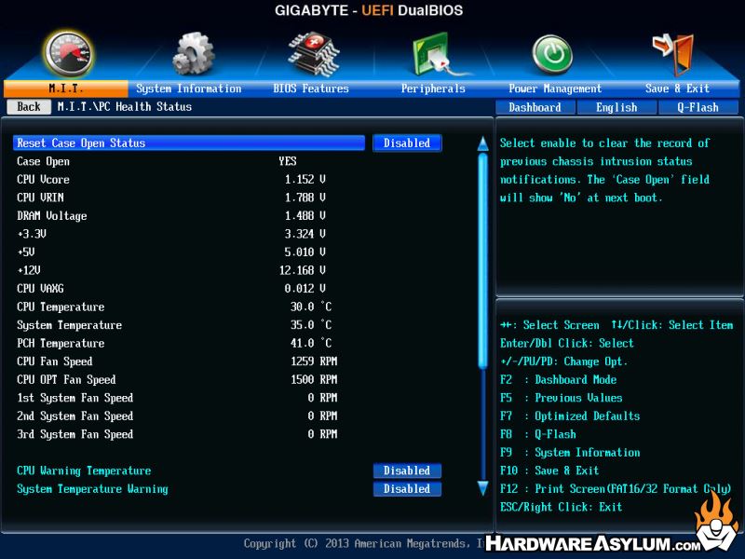Change CPU Warning Temperature Disabled value
Image resolution: width=745 pixels, height=559 pixels.
407,470
